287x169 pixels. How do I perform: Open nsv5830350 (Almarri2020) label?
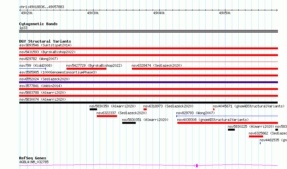tap(113, 106)
